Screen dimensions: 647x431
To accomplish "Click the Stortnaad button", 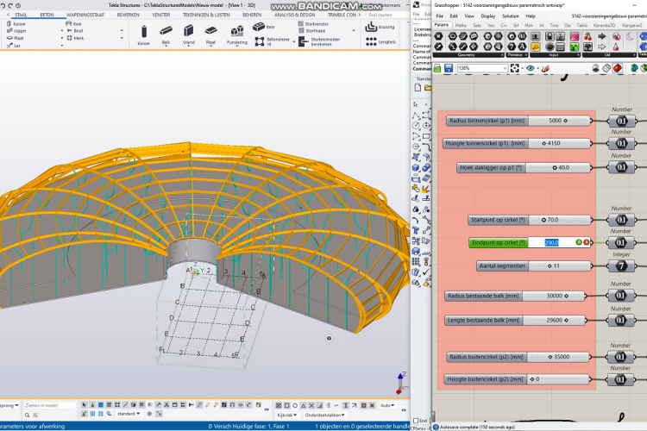I will [312, 30].
